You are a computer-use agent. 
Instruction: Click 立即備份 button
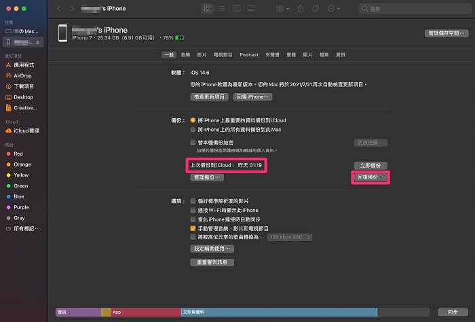pyautogui.click(x=370, y=166)
